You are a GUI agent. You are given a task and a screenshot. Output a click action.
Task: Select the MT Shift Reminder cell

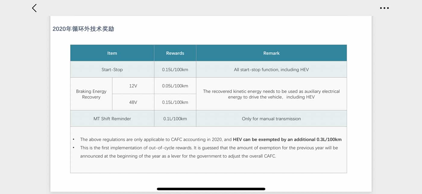click(x=112, y=119)
